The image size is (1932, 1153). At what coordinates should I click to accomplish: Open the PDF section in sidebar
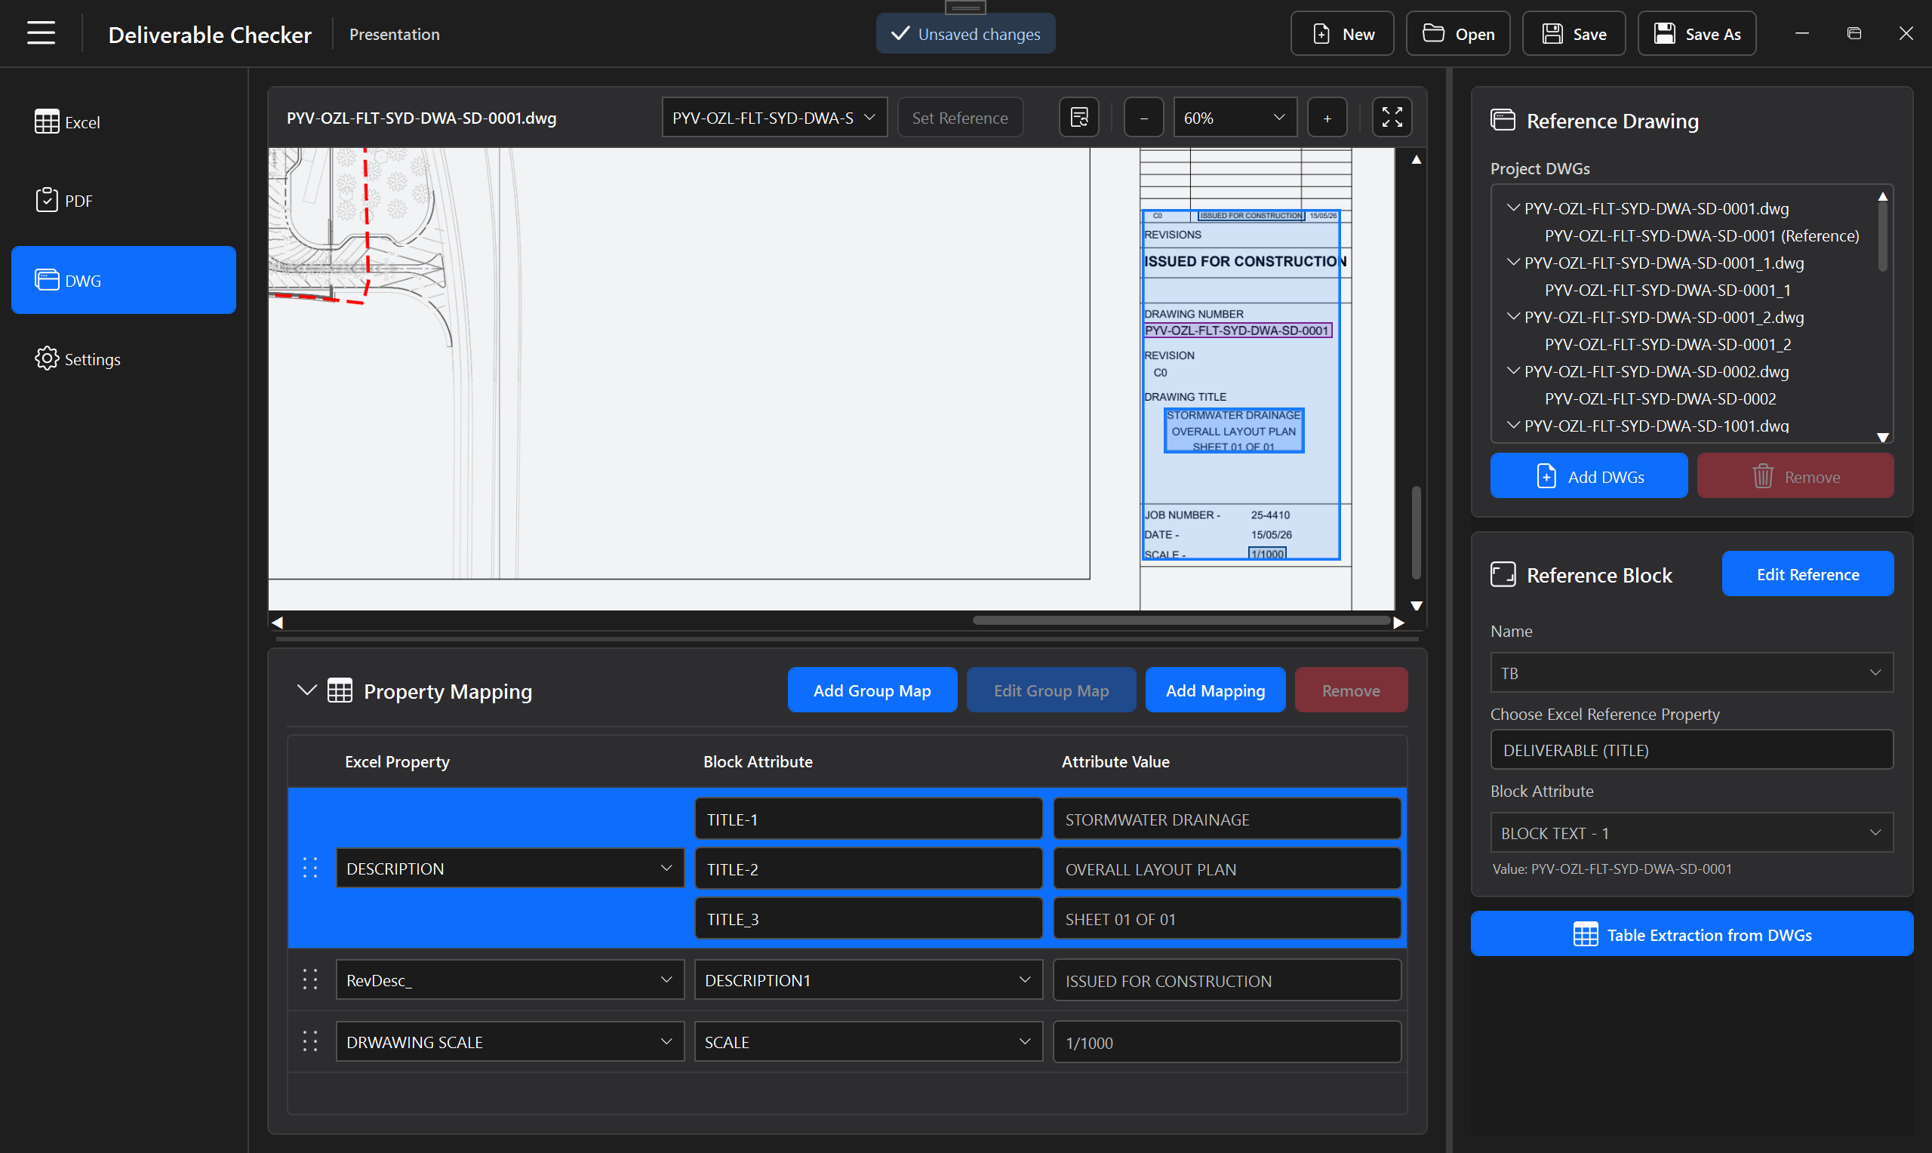point(124,201)
